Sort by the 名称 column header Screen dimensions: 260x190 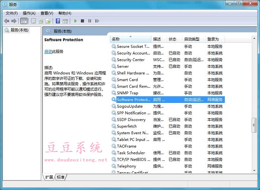click(x=116, y=39)
